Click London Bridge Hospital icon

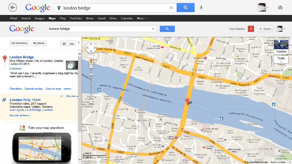pyautogui.click(x=202, y=130)
